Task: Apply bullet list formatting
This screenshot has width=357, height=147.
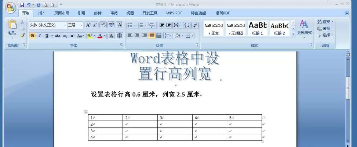Action: 130,25
